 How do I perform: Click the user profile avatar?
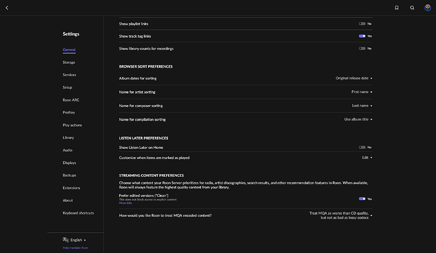[428, 8]
